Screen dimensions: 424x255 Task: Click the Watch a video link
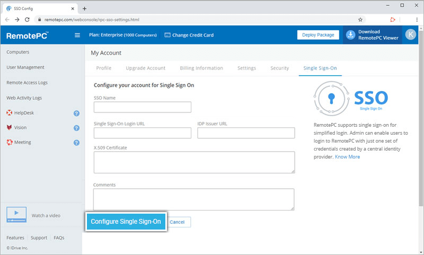click(x=46, y=216)
